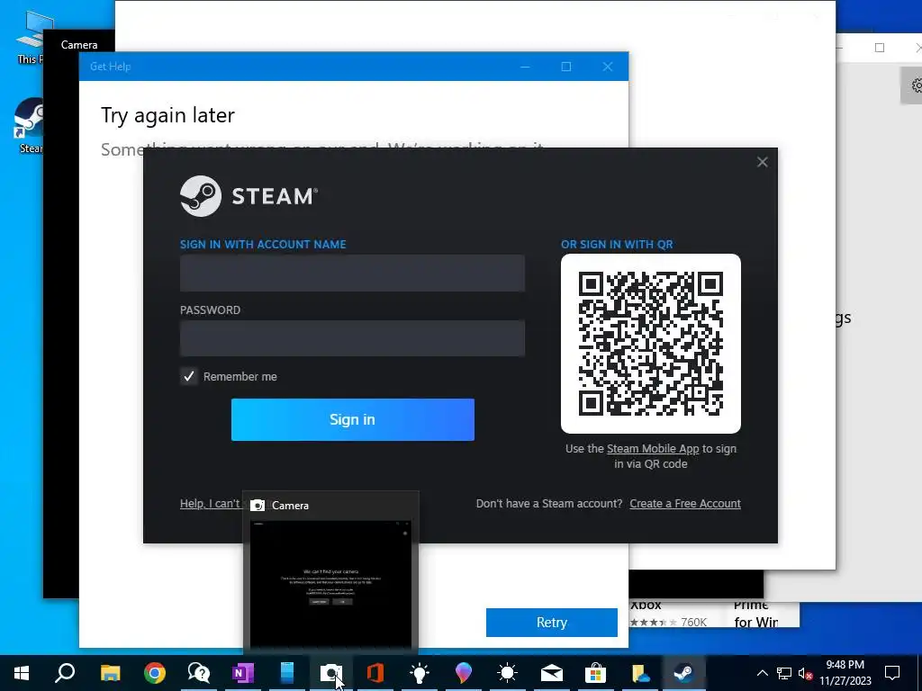
Task: Click the muted volume tray icon
Action: click(805, 673)
